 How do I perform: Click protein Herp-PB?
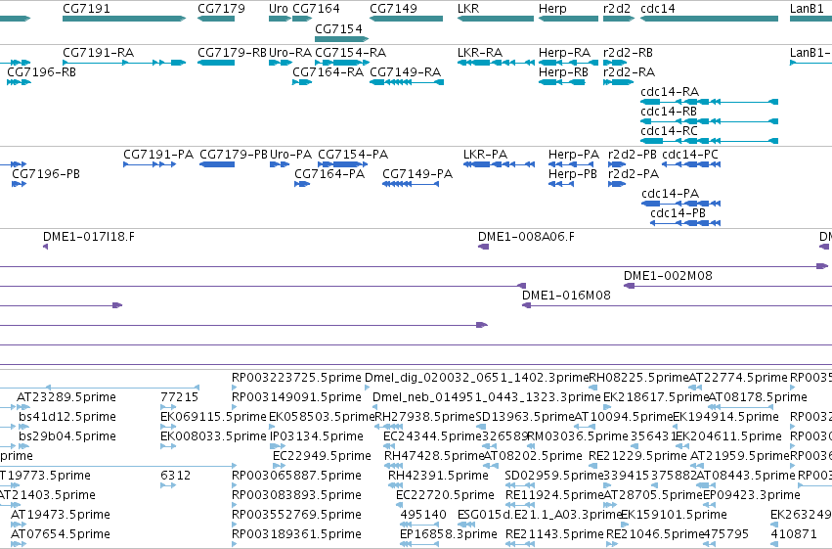click(x=573, y=174)
